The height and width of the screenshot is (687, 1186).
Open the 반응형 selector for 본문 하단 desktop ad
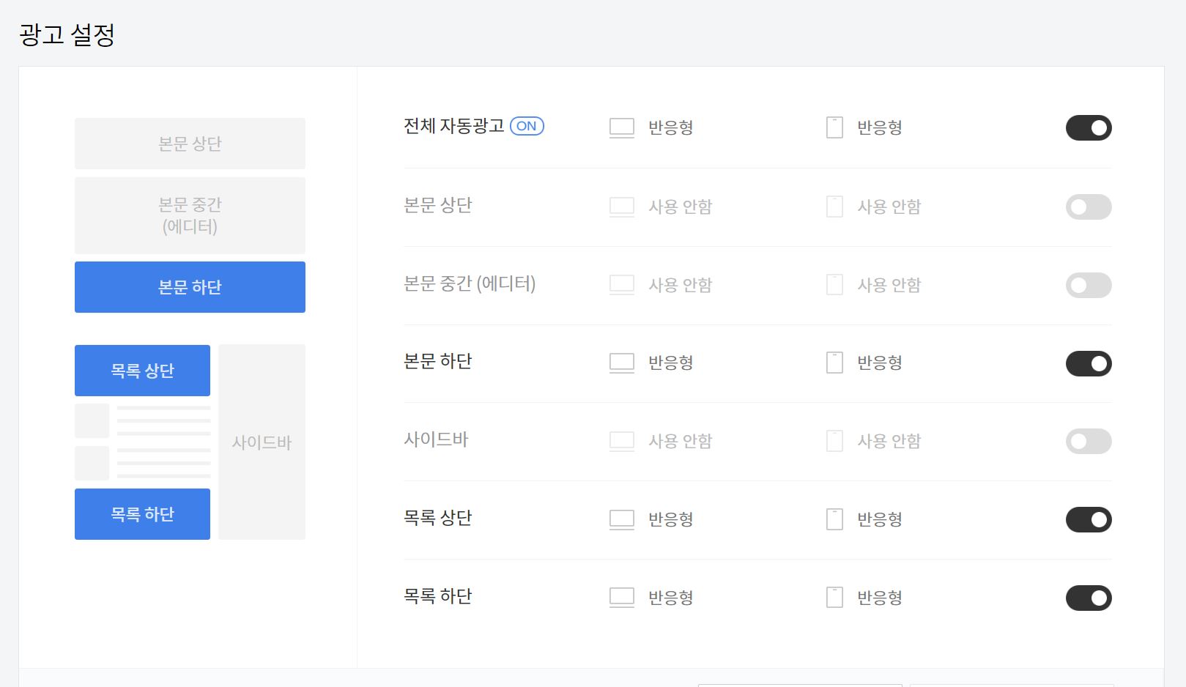pos(670,363)
